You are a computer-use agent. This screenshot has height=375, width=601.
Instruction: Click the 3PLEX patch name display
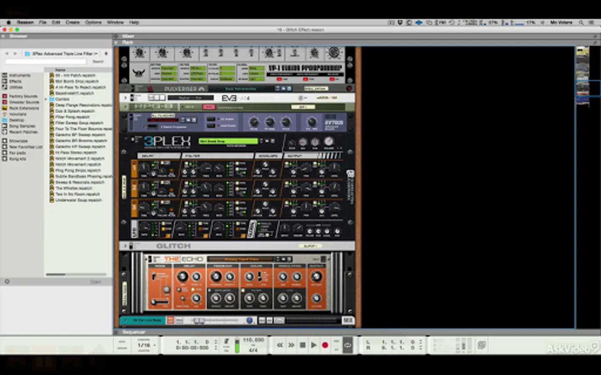click(228, 141)
